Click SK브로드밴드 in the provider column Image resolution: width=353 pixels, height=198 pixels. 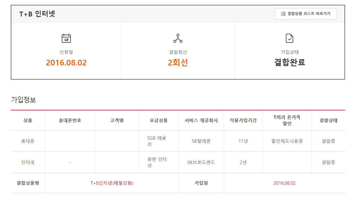(201, 162)
